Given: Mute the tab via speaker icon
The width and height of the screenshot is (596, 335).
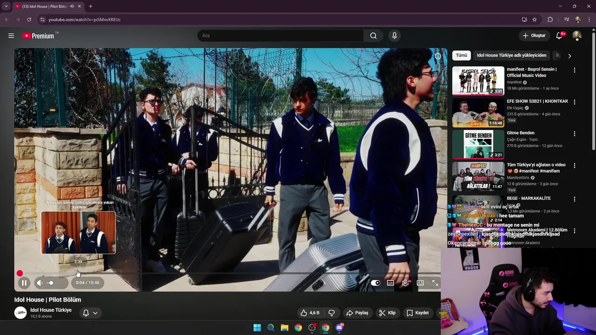Looking at the screenshot, I should 72,7.
